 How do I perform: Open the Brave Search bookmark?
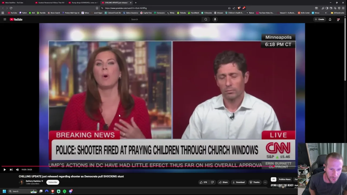(54, 13)
